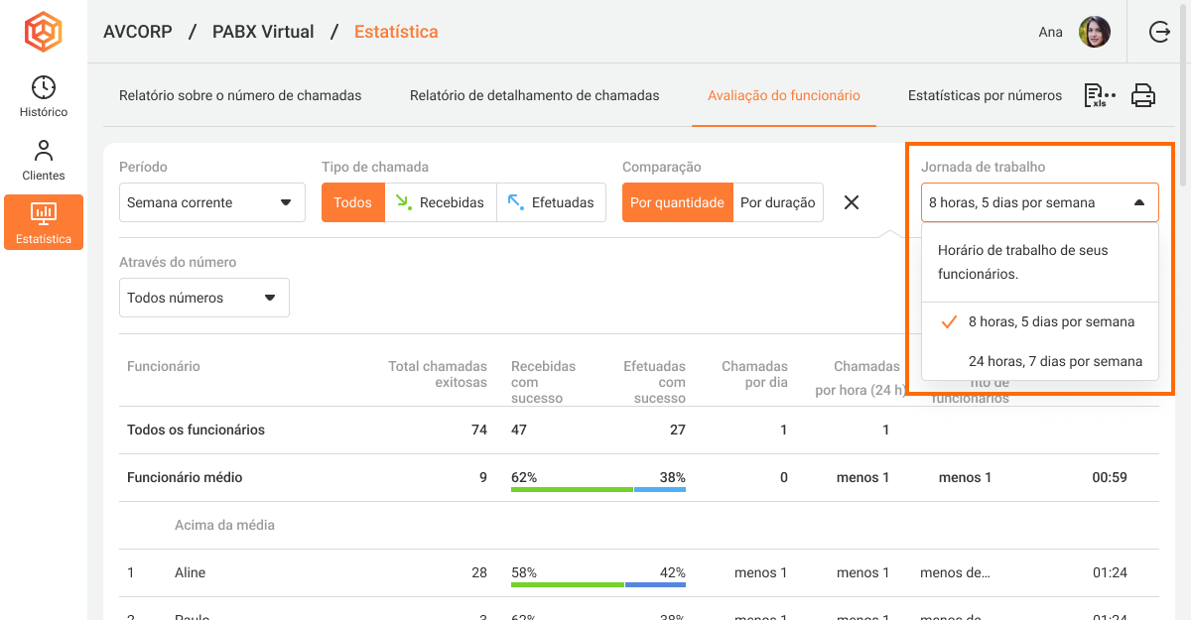
Task: Filter by Efetuadas call type
Action: point(551,202)
